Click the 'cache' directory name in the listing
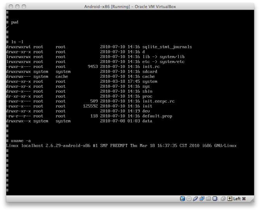The height and width of the screenshot is (211, 260). (x=148, y=77)
